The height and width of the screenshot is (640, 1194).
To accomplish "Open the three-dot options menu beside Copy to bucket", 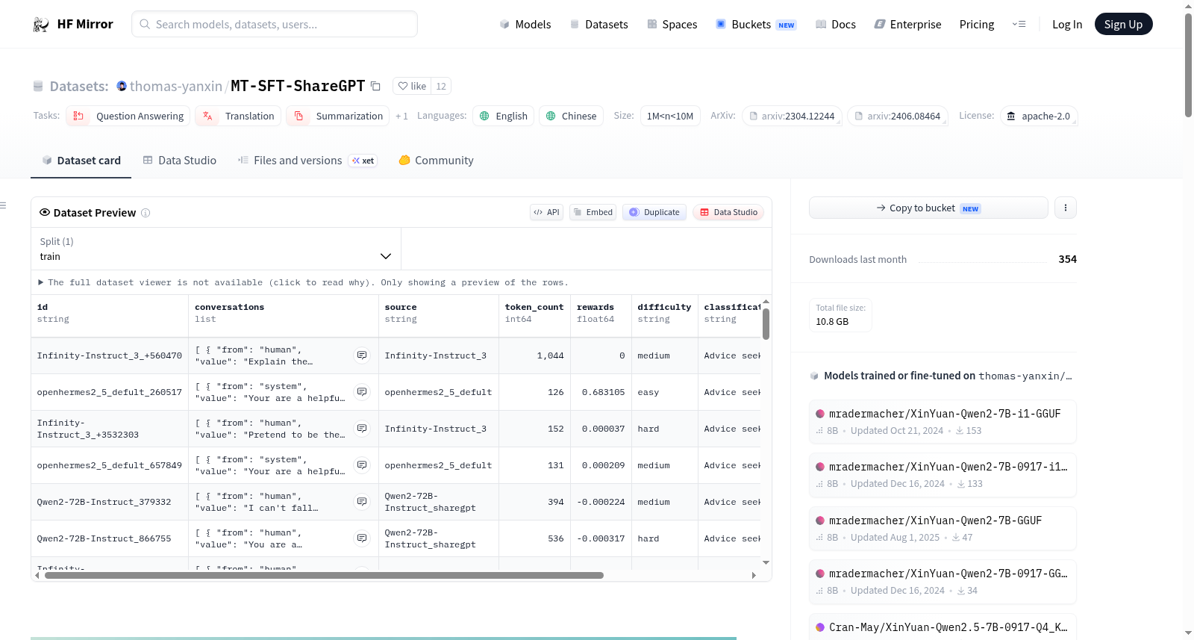I will pos(1065,208).
